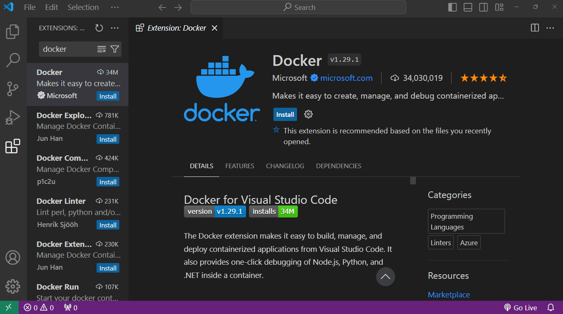Open the remote connection indicator
563x314 pixels.
(8, 307)
